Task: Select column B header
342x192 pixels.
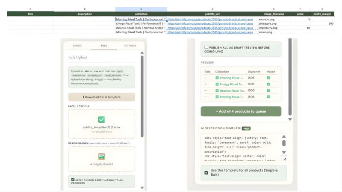Action: click(85, 9)
